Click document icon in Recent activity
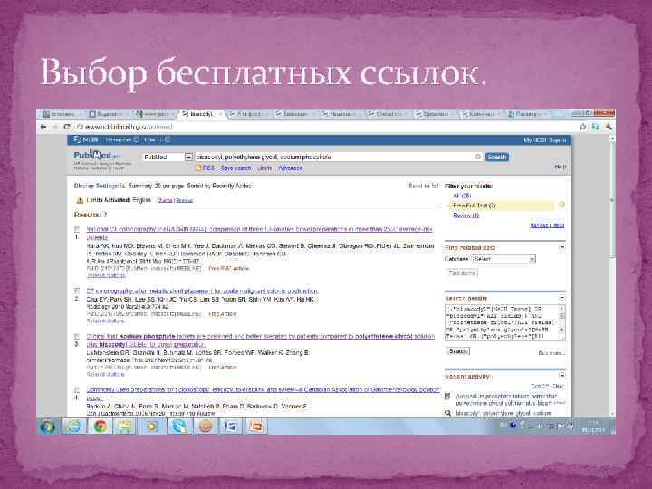 [448, 397]
